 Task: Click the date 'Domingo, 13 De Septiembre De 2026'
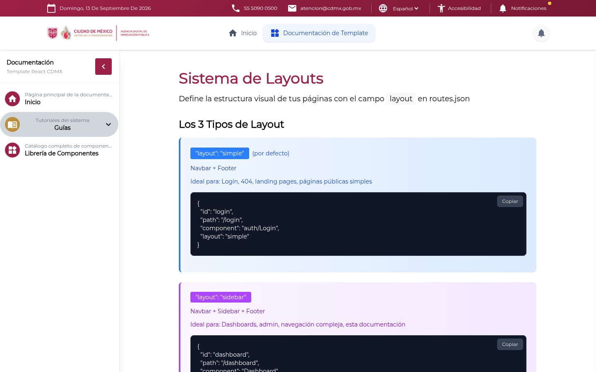pyautogui.click(x=105, y=8)
